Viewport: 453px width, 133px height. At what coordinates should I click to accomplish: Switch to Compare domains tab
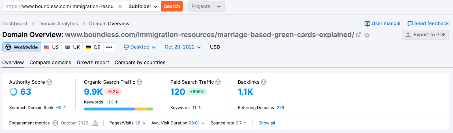pos(50,63)
